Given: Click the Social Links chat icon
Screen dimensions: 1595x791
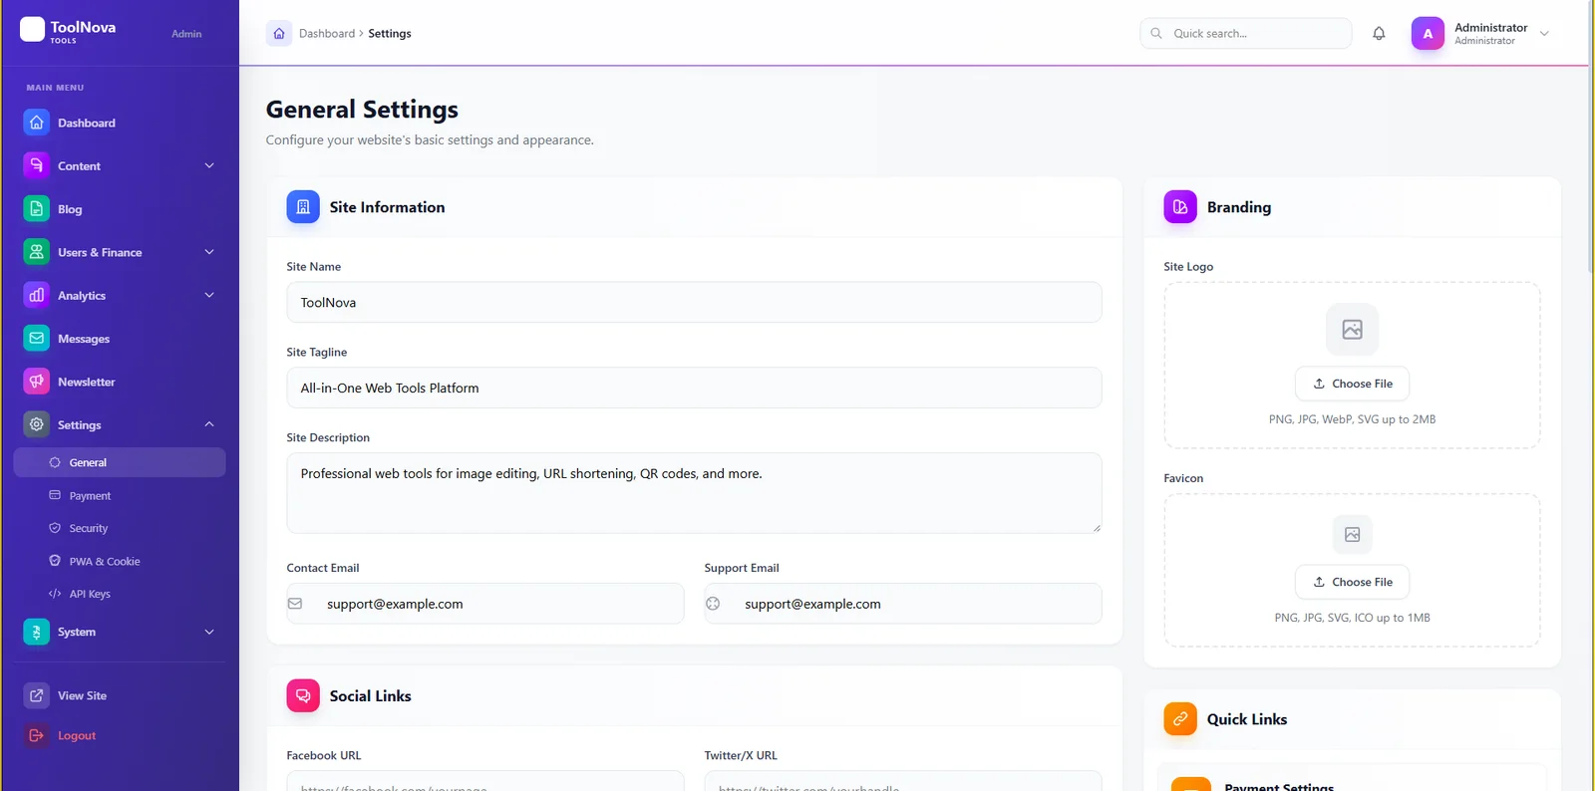Looking at the screenshot, I should 303,695.
